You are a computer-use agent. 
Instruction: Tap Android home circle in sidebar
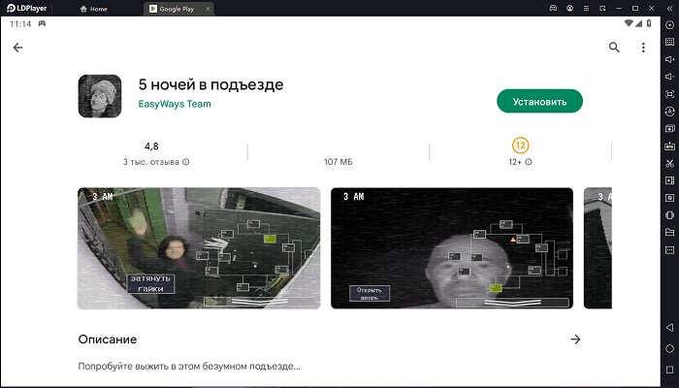pos(669,348)
